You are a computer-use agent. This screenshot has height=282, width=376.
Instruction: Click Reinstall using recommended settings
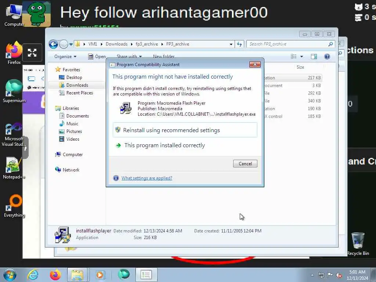[185, 130]
